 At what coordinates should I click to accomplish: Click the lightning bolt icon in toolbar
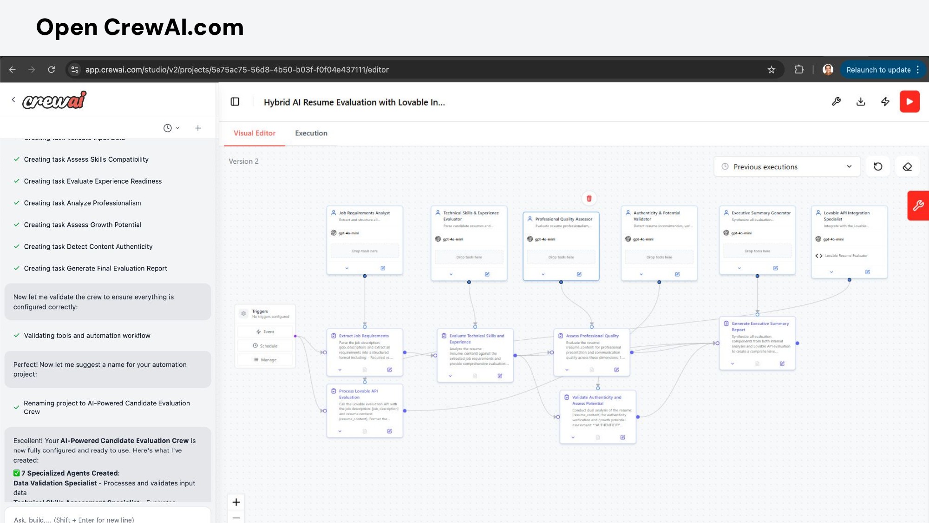pyautogui.click(x=885, y=102)
